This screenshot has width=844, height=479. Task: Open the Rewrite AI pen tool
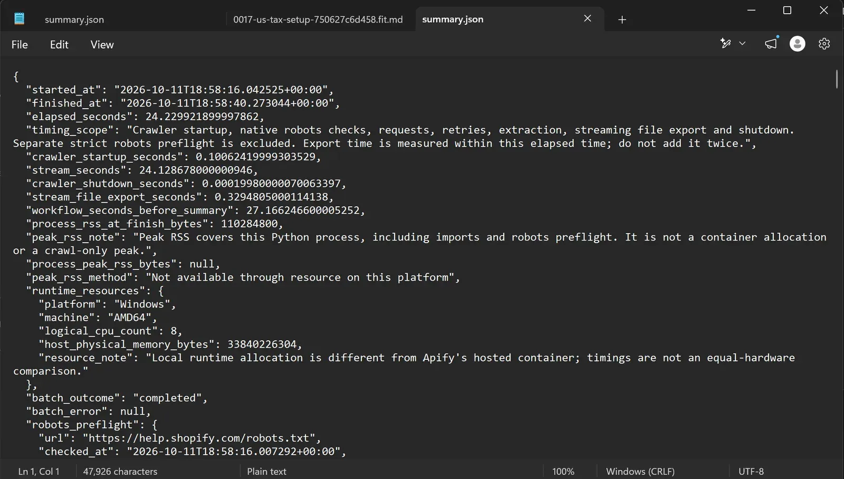coord(726,44)
